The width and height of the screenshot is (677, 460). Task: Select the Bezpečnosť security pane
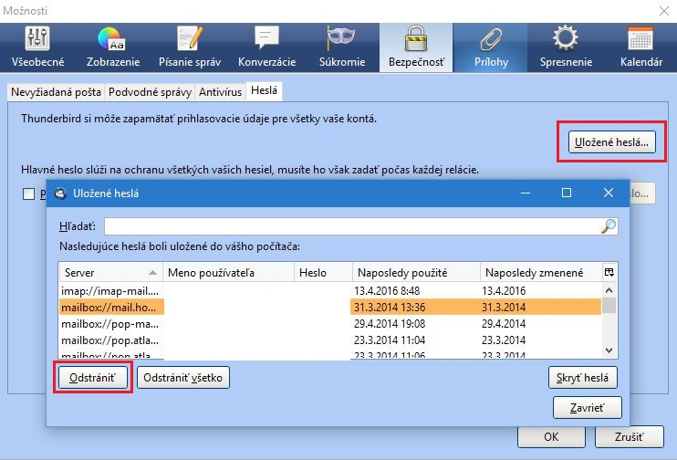point(416,47)
